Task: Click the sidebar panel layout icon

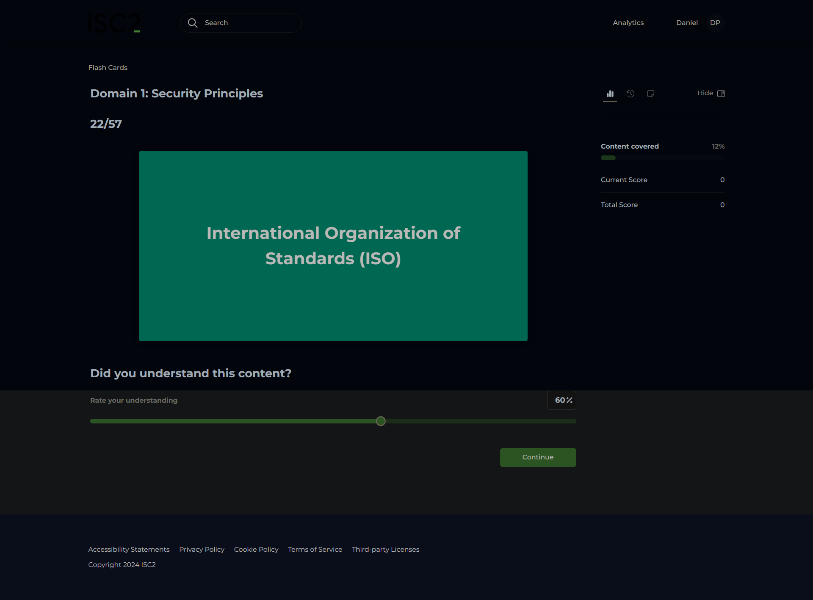Action: [x=721, y=93]
